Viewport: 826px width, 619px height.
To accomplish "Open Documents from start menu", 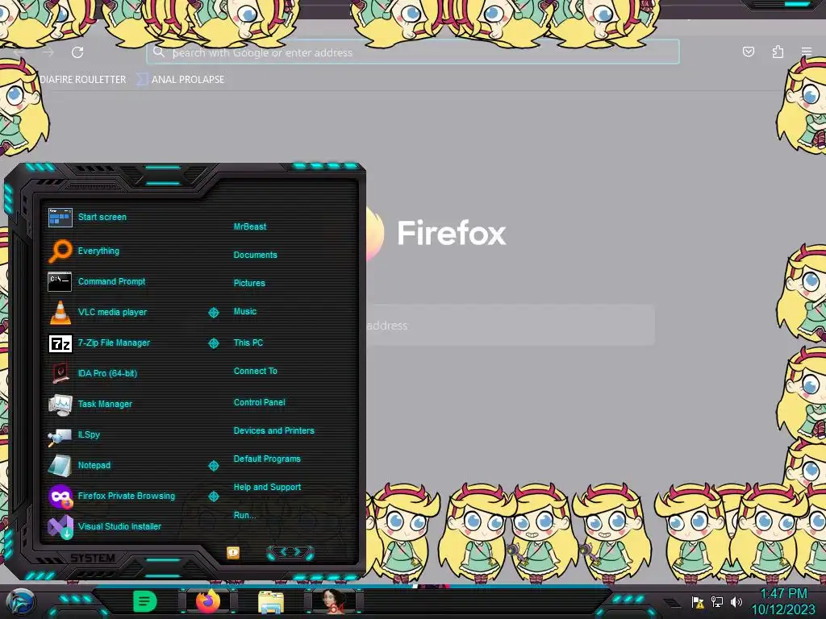I will click(255, 255).
